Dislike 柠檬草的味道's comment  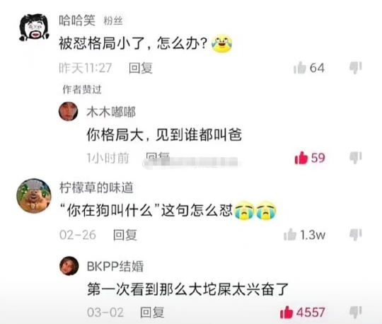(x=355, y=235)
